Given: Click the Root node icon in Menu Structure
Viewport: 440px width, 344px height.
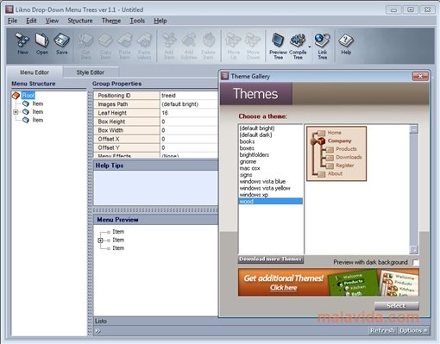Looking at the screenshot, I should (16, 95).
